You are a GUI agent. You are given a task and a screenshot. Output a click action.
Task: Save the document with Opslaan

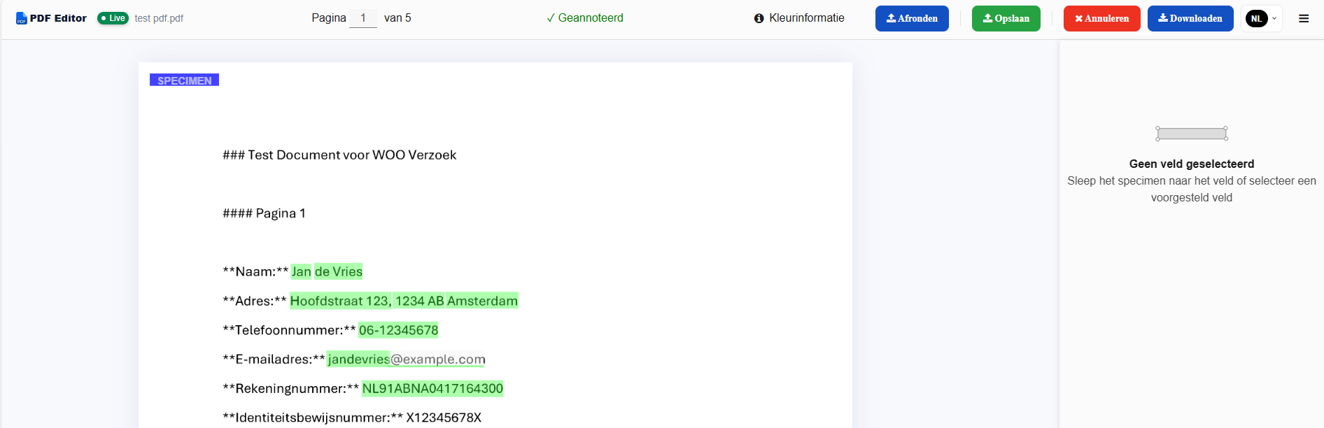1006,19
